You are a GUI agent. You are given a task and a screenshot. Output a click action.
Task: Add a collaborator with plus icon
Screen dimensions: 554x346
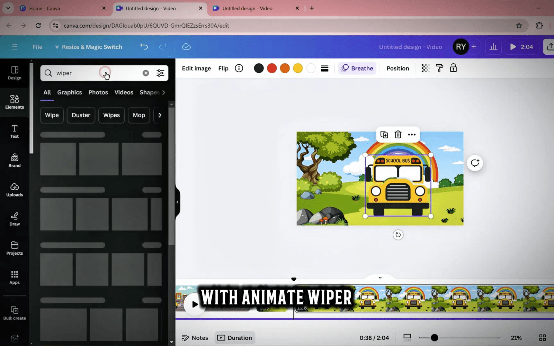pos(474,47)
